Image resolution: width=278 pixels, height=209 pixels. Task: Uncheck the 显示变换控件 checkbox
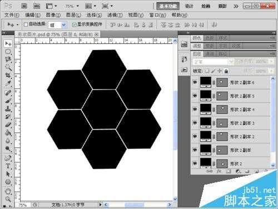(74, 24)
